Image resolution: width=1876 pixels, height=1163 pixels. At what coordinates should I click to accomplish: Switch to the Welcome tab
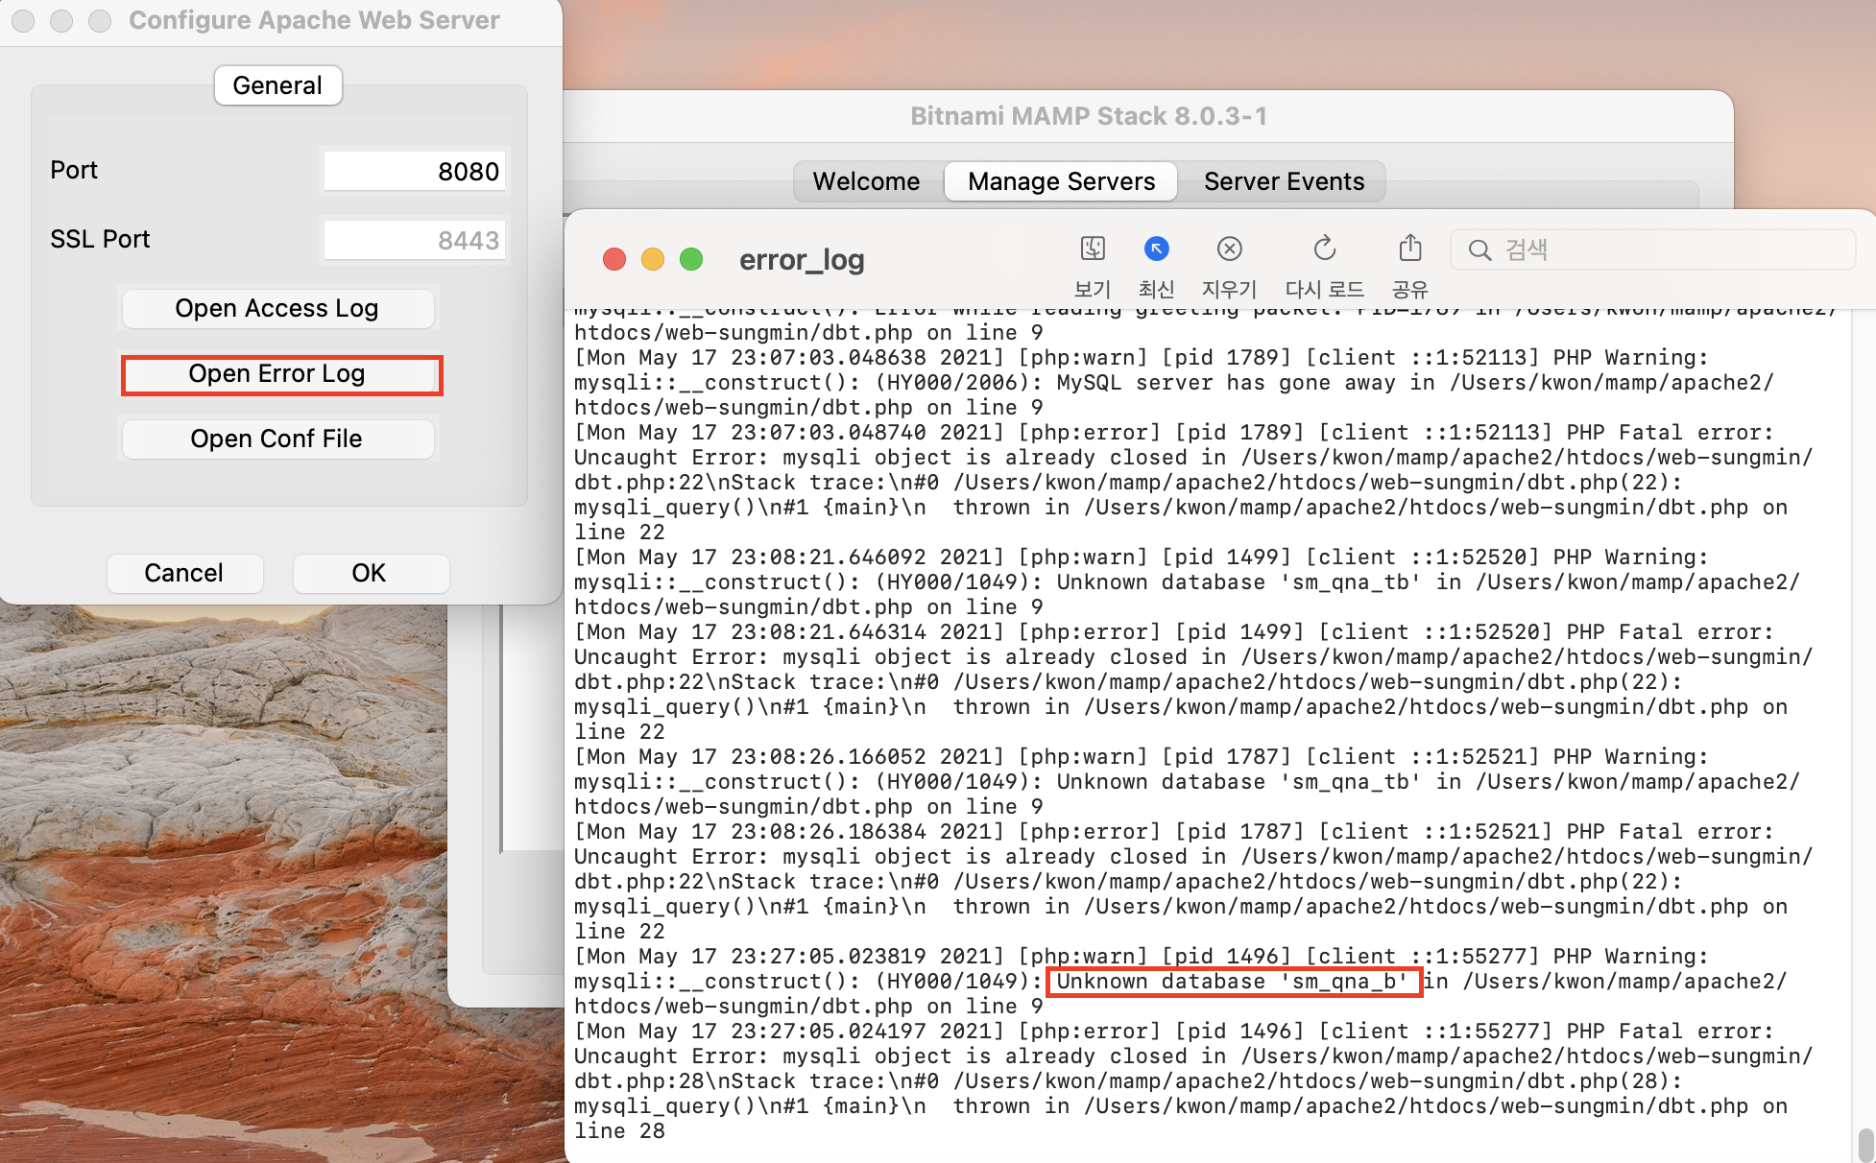coord(866,181)
